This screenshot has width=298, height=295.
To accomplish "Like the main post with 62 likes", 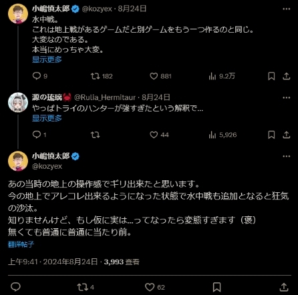I will [150, 287].
